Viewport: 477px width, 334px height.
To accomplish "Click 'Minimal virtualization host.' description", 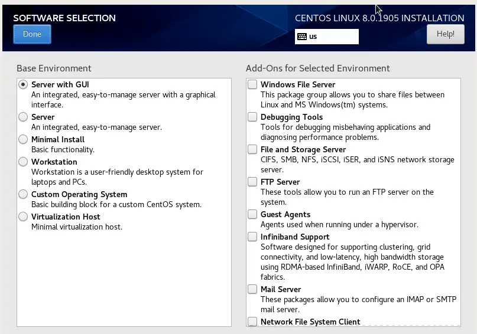I will coord(77,227).
